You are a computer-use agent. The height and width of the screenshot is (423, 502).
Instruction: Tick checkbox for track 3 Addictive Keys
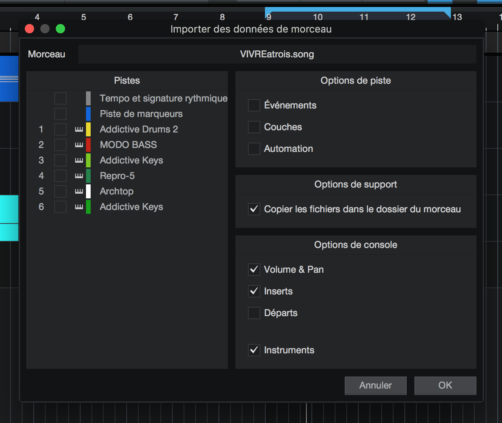click(x=60, y=160)
